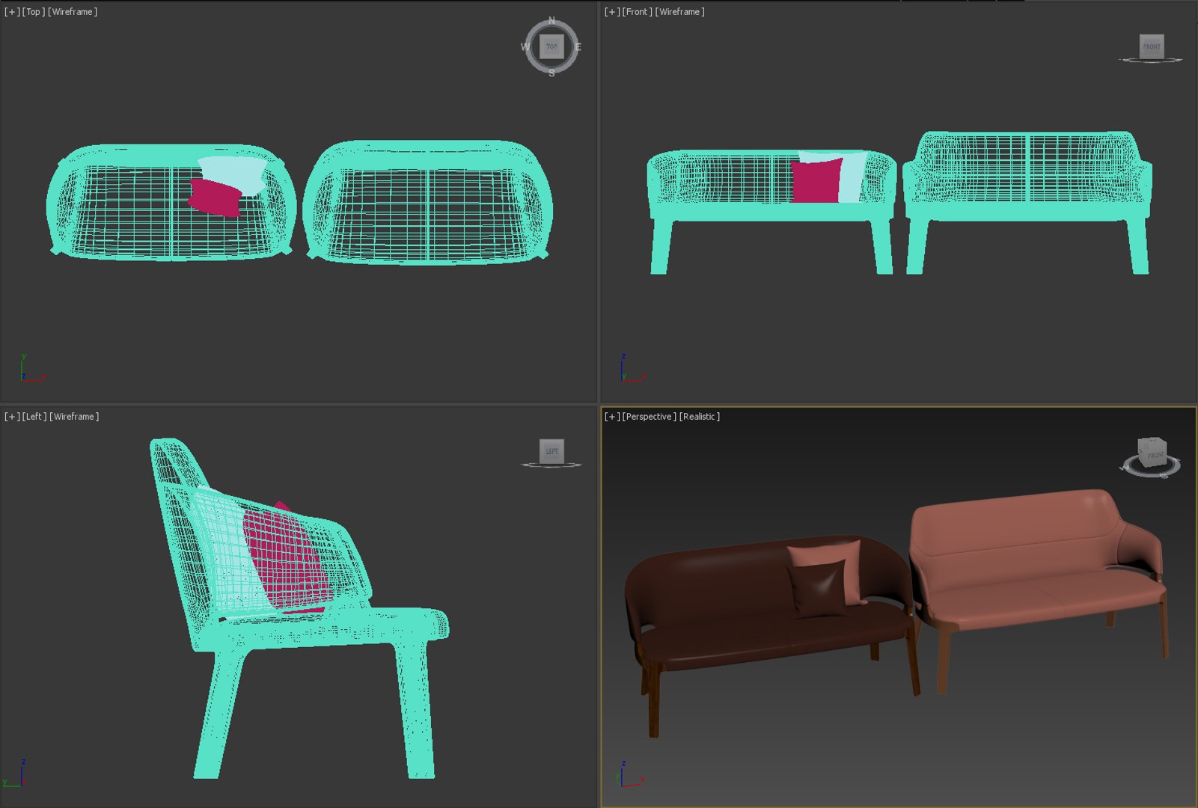
Task: Open the [+] menu of the Front viewport
Action: pyautogui.click(x=612, y=12)
